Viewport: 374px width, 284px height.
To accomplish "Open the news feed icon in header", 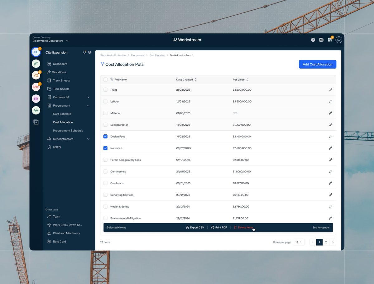I will (321, 40).
